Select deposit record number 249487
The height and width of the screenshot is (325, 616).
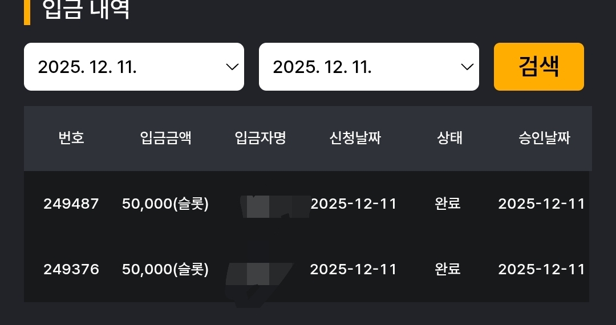71,204
